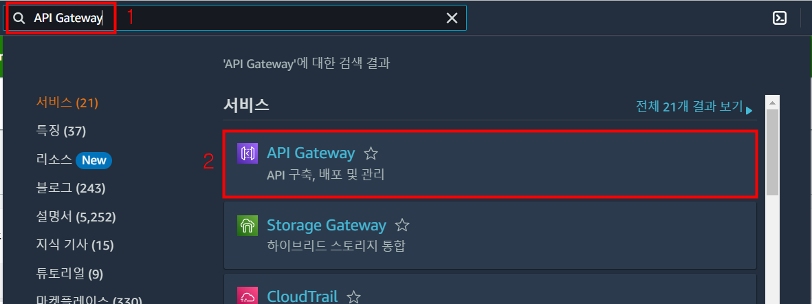Select the 서비스 (21) category

pyautogui.click(x=67, y=102)
